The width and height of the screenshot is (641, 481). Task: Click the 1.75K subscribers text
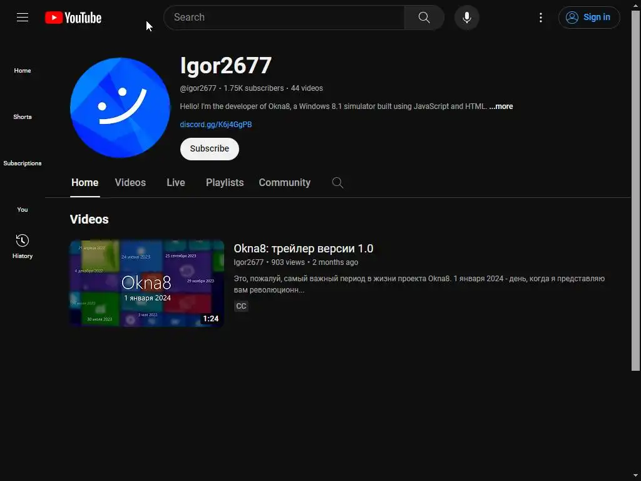[x=254, y=88]
